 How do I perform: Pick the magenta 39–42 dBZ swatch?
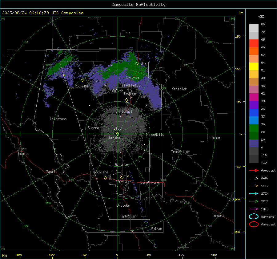[254, 97]
